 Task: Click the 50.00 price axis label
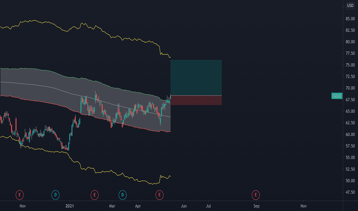point(350,181)
